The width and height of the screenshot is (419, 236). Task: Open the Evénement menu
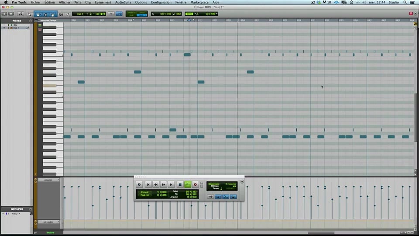pyautogui.click(x=103, y=2)
